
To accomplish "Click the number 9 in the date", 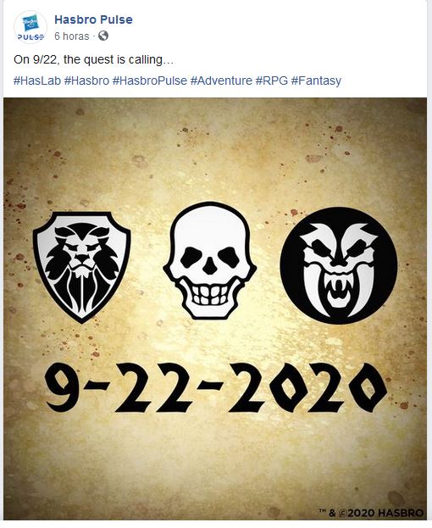I will coord(63,387).
